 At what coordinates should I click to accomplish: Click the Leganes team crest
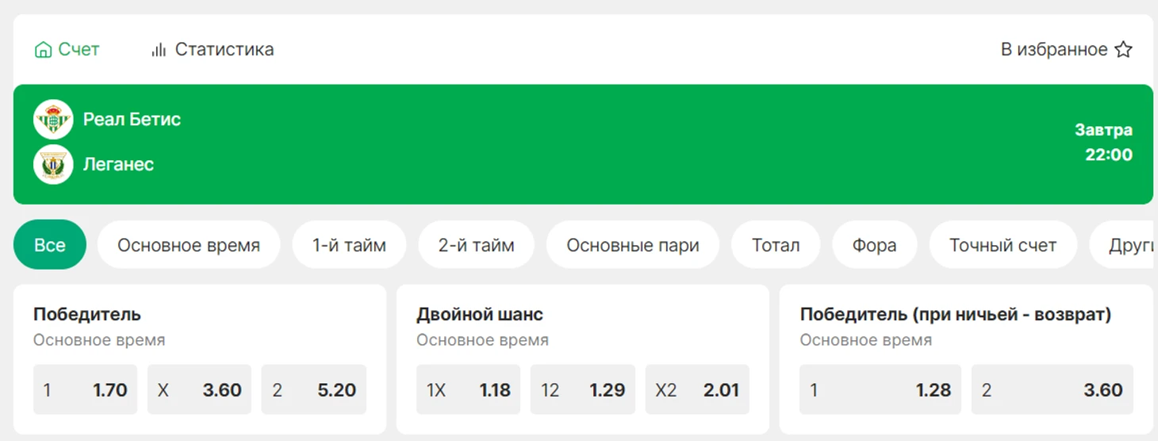(53, 165)
